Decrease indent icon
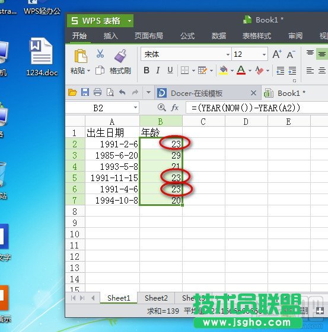Screen dimensions: 328x332 point(281,70)
